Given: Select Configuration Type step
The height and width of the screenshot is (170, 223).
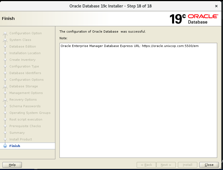Looking at the screenshot, I should tap(24, 66).
